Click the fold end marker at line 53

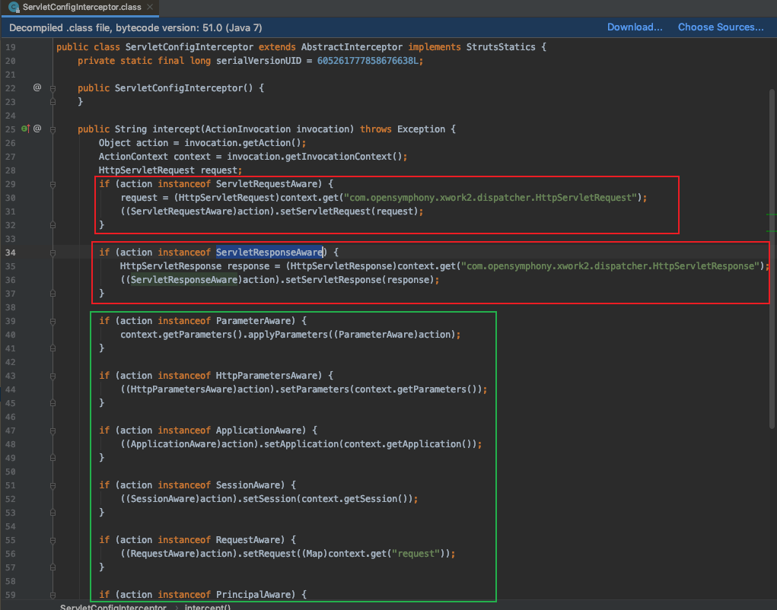(x=53, y=513)
